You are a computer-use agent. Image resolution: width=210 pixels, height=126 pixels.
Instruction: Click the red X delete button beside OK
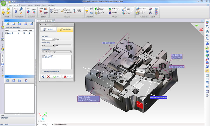click(x=48, y=77)
